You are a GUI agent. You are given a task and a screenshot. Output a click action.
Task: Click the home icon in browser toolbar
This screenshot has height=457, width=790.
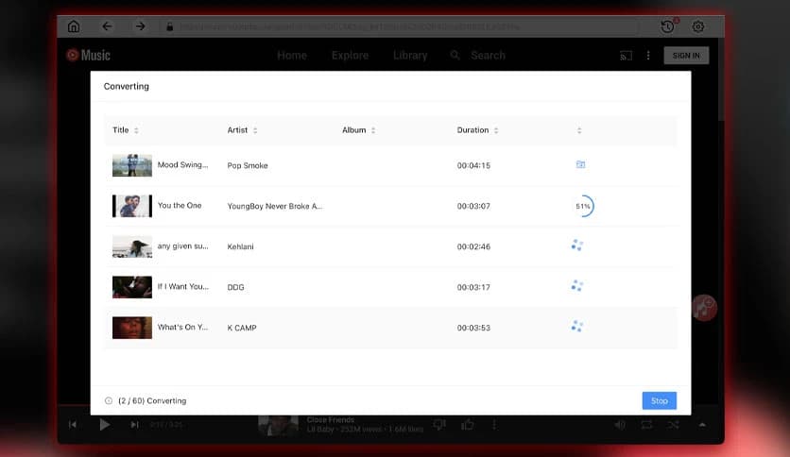(74, 26)
